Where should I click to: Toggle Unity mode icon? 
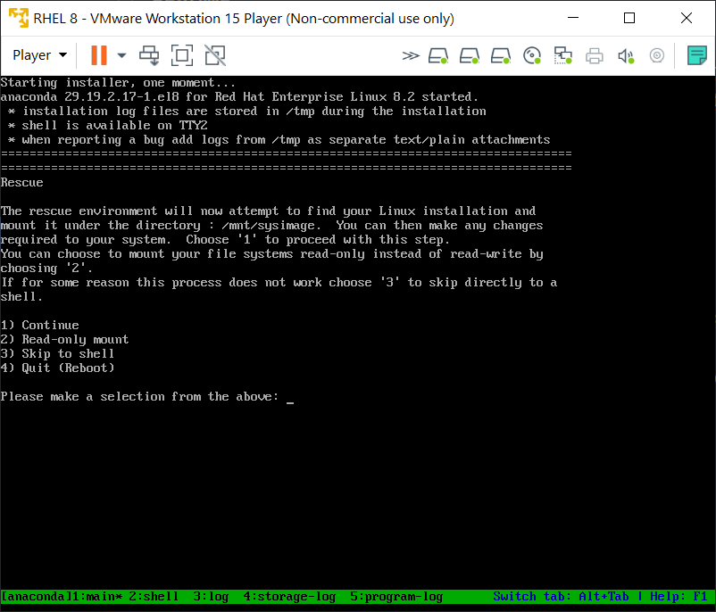pyautogui.click(x=215, y=55)
